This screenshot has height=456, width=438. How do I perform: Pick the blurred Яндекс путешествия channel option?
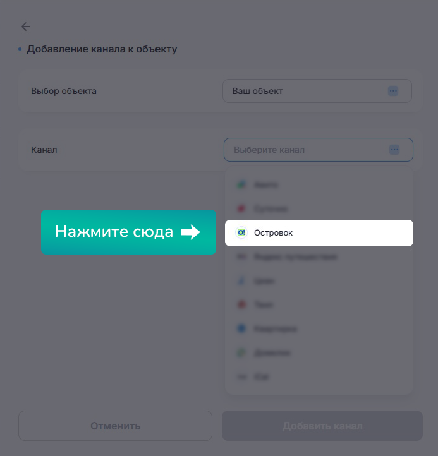click(x=319, y=256)
